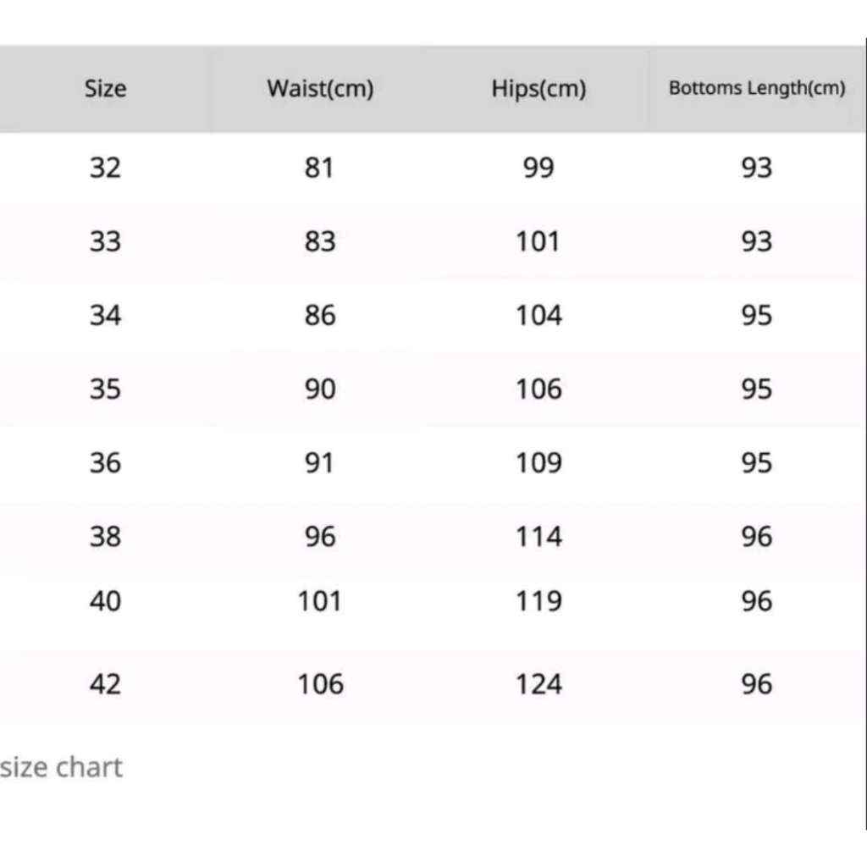Click waist value 81
This screenshot has height=867, width=867.
click(x=319, y=168)
